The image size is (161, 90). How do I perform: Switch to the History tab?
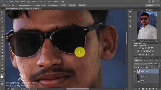[x=141, y=58]
